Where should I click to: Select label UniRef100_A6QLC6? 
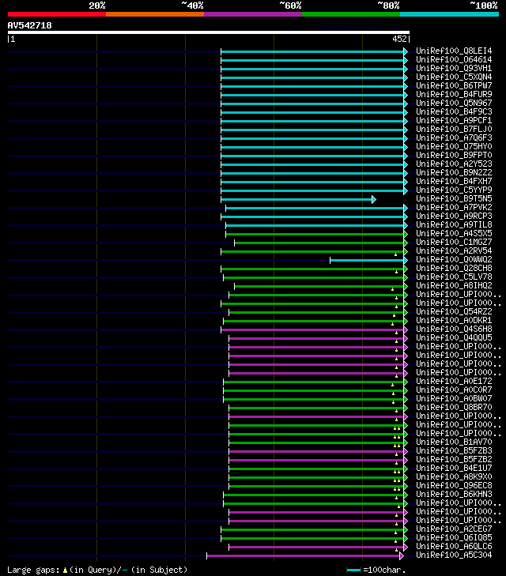(x=454, y=546)
